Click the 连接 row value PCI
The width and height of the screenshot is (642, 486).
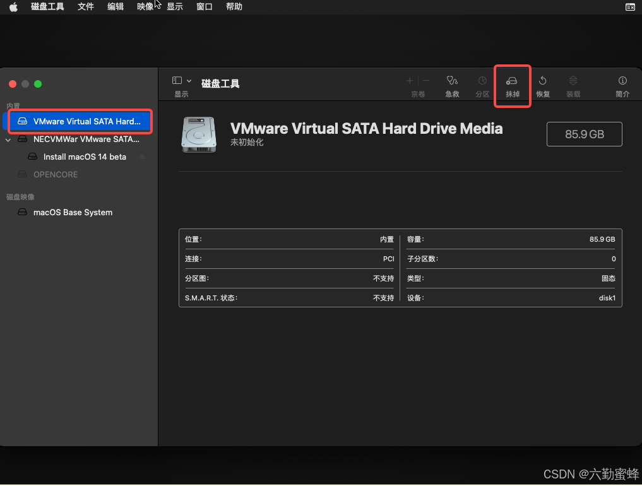click(389, 259)
